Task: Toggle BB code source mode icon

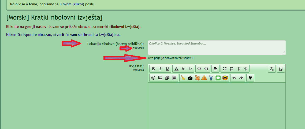Action: (281, 69)
